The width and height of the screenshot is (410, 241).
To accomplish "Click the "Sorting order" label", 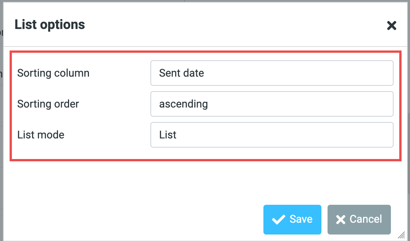I will click(x=48, y=104).
